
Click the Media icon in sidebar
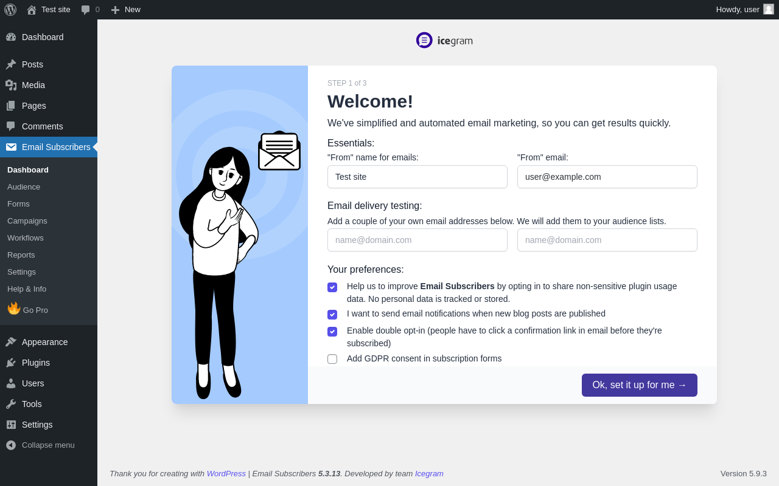[x=11, y=85]
